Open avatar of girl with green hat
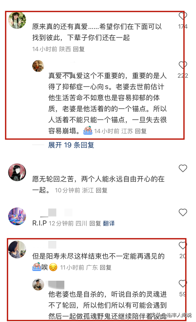Image resolution: width=196 pixels, height=322 pixels. 17,20
